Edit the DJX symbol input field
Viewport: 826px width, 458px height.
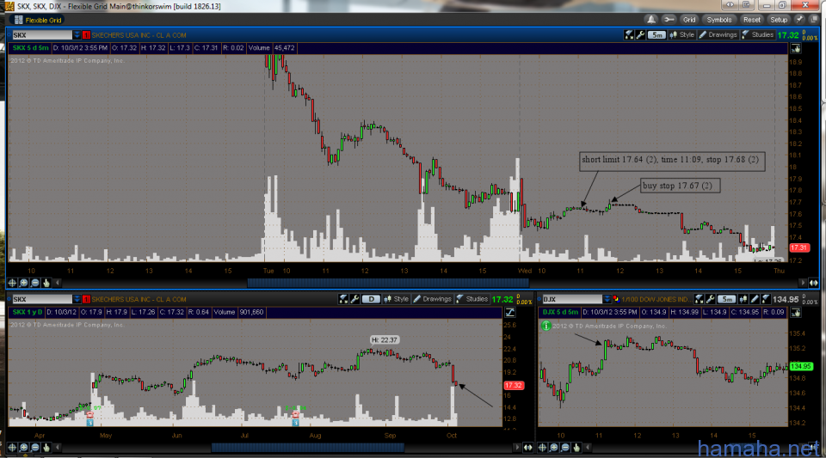pos(573,299)
